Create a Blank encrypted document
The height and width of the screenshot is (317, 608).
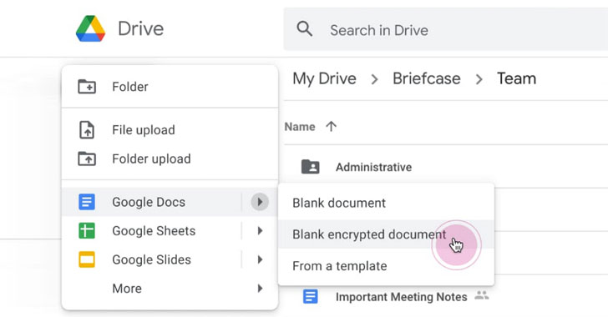click(386, 234)
